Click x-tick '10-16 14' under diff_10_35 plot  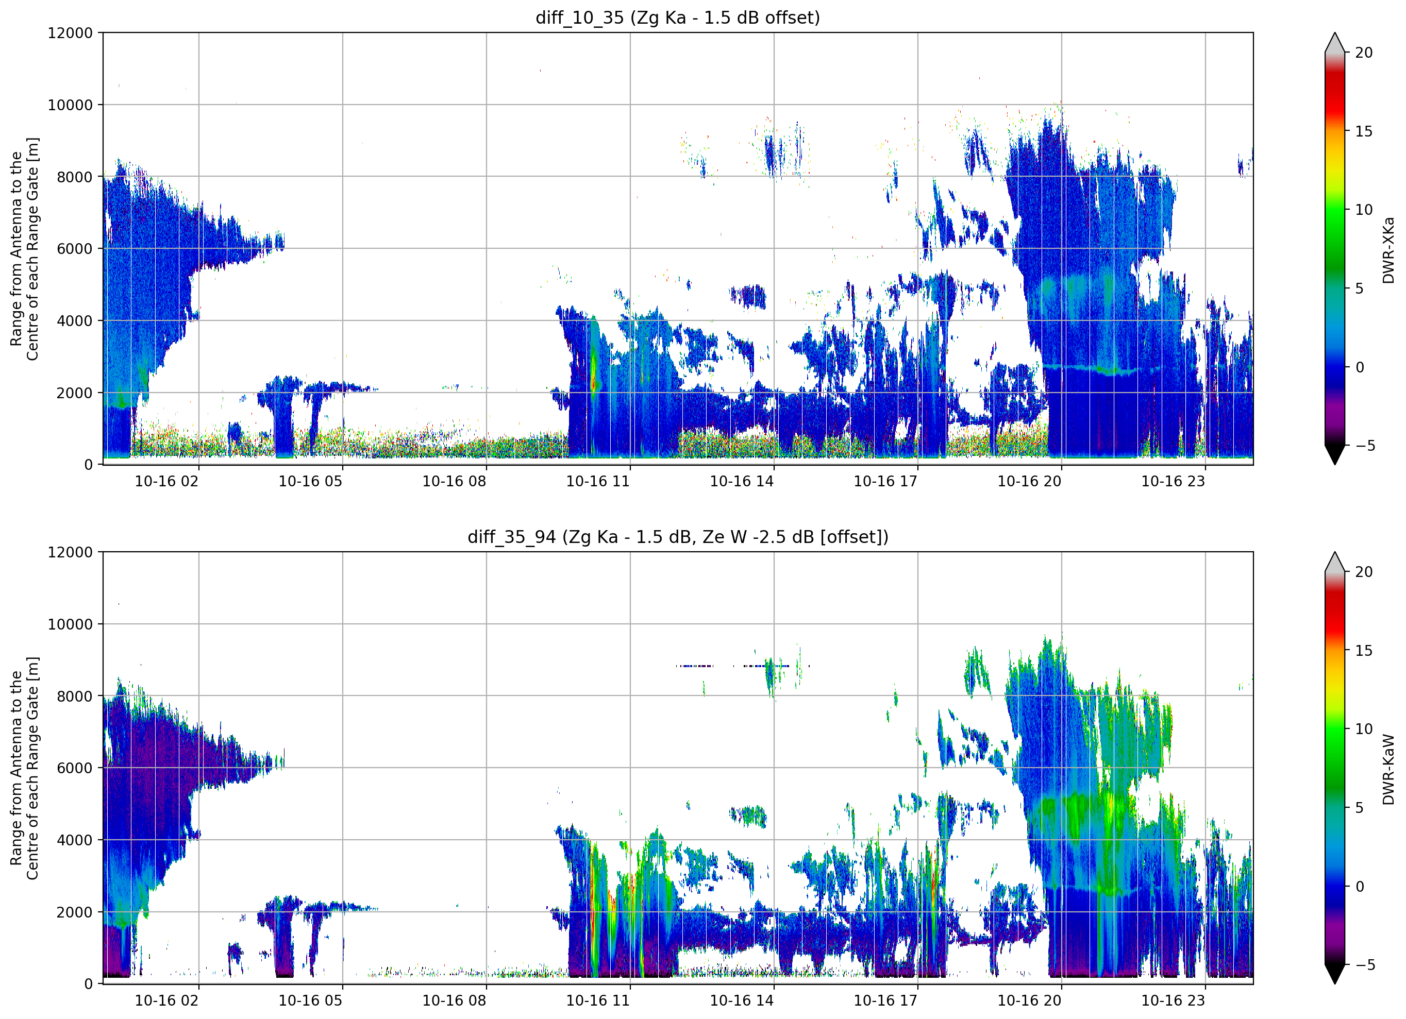pos(742,482)
